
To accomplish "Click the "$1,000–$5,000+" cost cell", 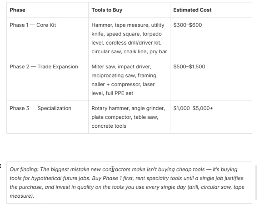I will click(193, 108).
